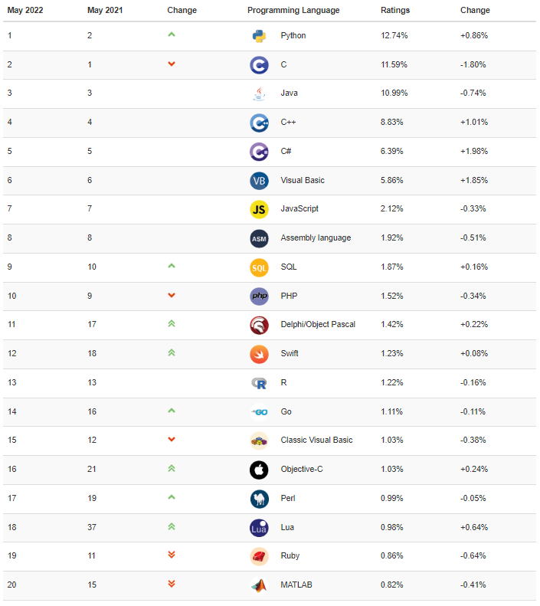Select the Programming Language column header
Screen dimensions: 540x606
click(293, 11)
